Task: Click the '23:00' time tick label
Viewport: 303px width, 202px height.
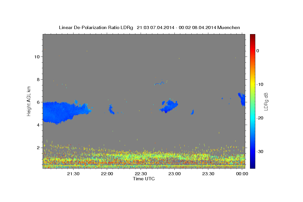Action: tap(174, 174)
